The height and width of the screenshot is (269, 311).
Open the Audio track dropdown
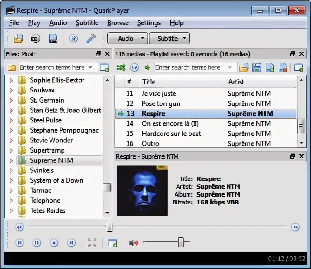127,38
